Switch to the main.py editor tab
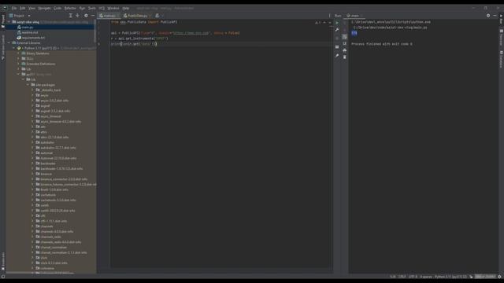Image resolution: width=504 pixels, height=283 pixels. click(109, 16)
